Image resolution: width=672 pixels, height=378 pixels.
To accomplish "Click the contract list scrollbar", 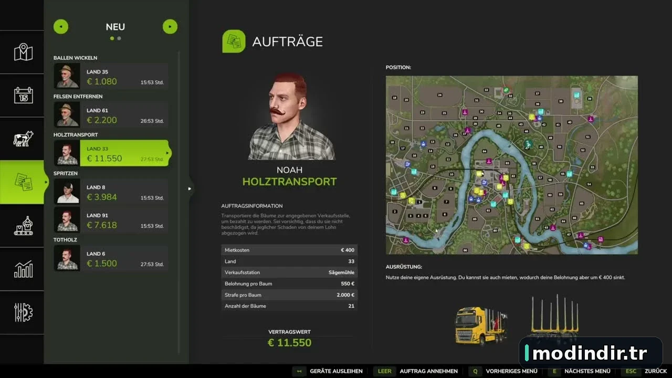I will (179, 202).
